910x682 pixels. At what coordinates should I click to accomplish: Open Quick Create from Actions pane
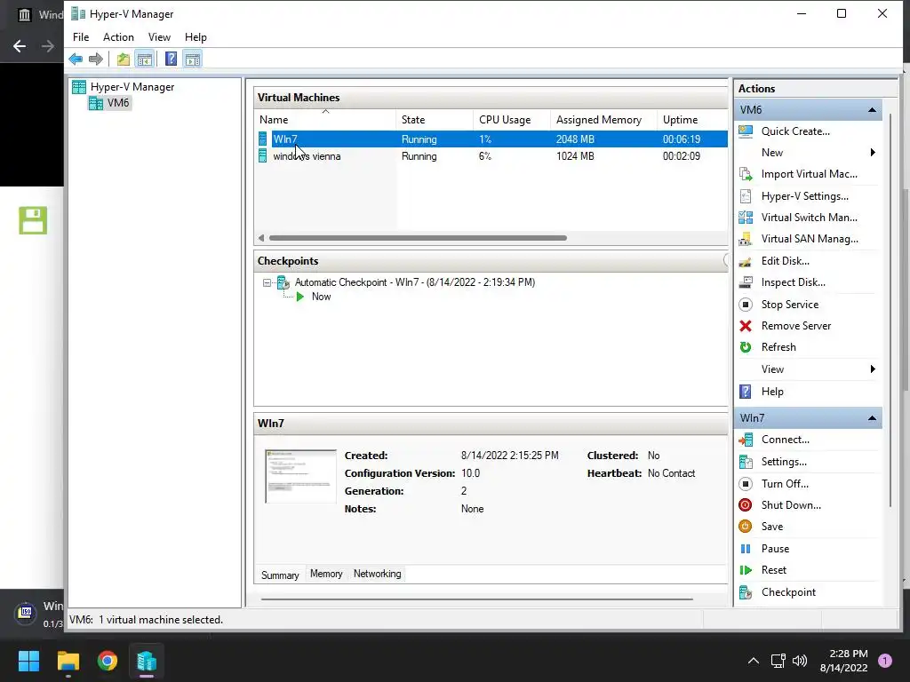[795, 131]
